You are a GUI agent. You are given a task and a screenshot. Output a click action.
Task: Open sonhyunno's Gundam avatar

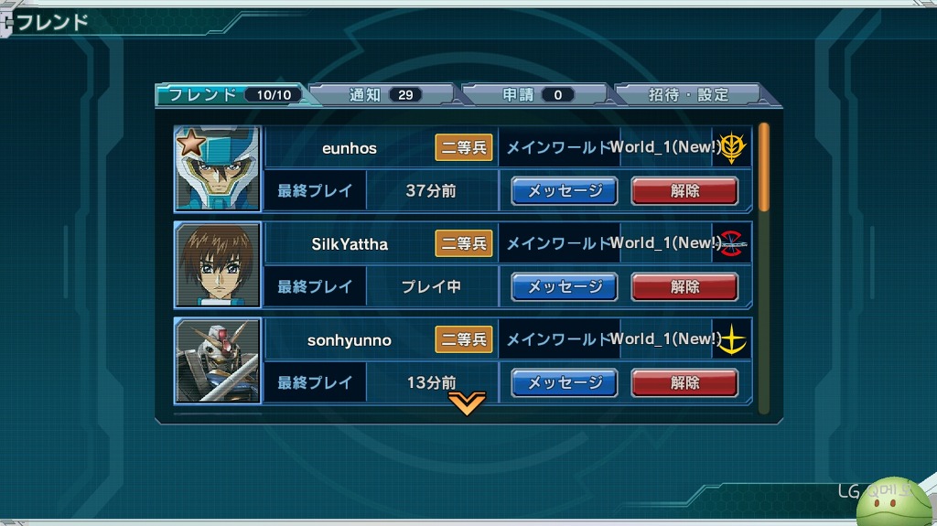click(218, 360)
